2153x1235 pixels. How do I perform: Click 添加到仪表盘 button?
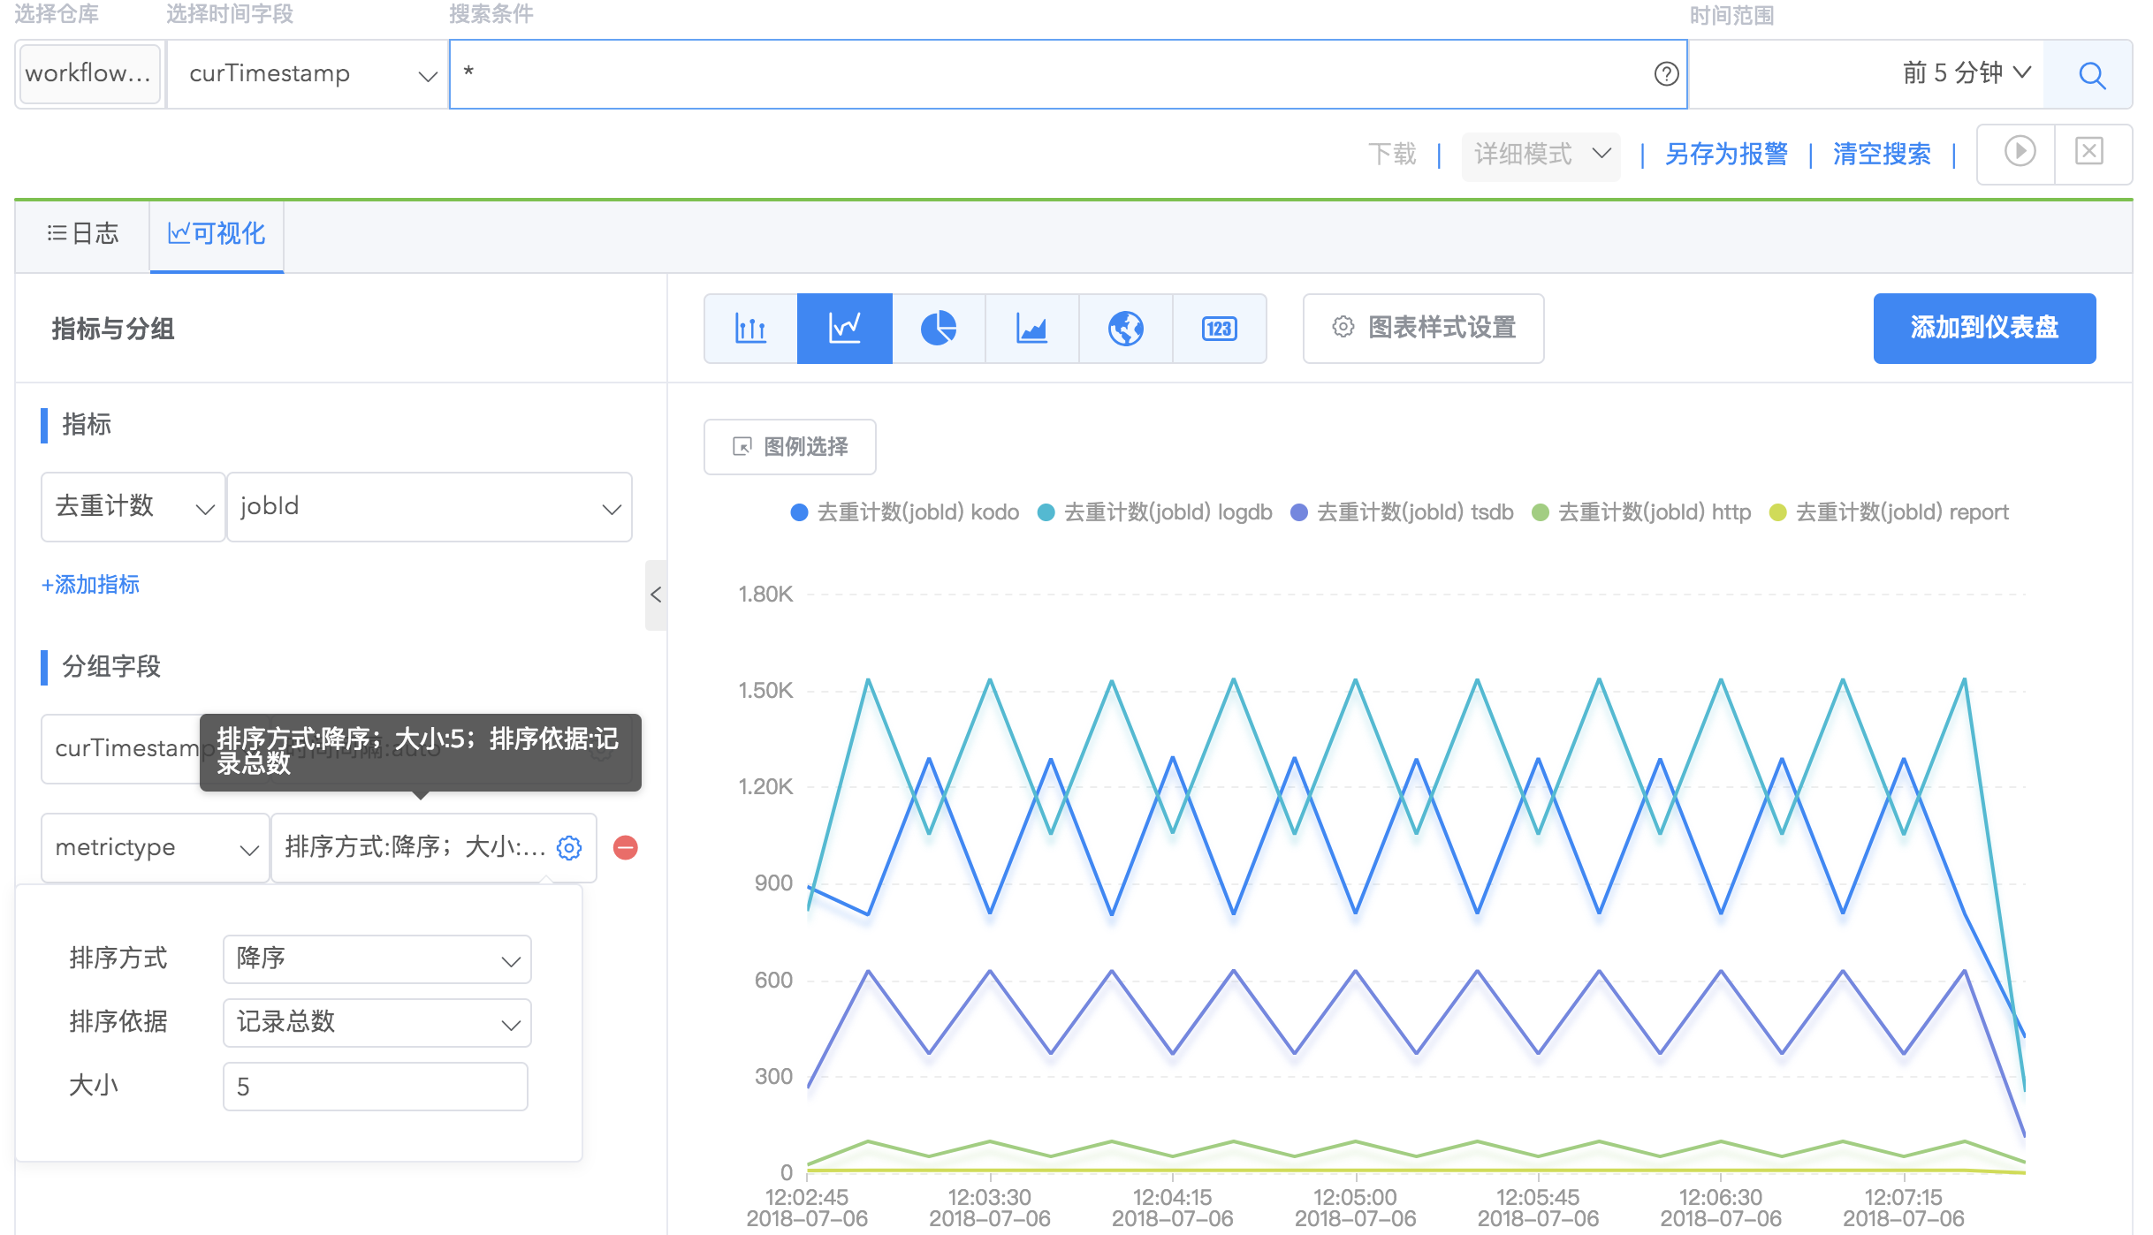pyautogui.click(x=1984, y=329)
